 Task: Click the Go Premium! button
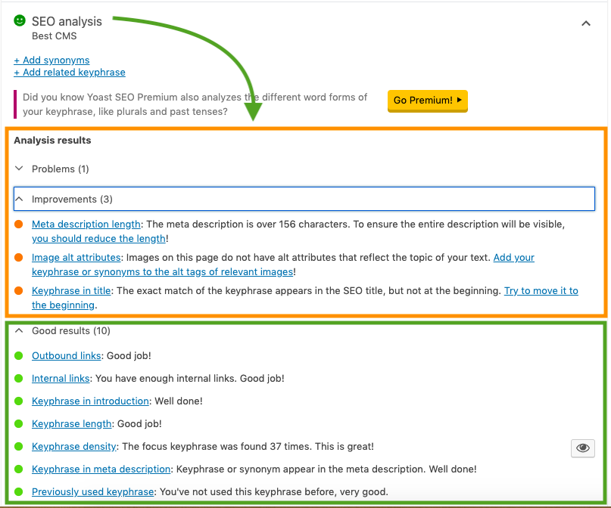click(x=427, y=101)
